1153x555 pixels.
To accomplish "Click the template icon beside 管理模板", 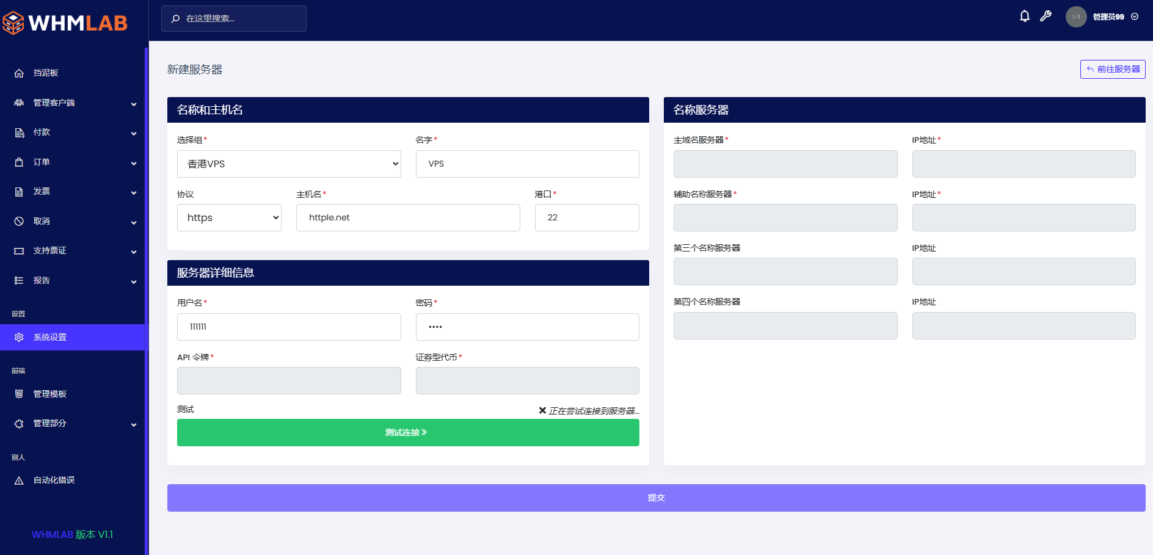I will point(19,394).
